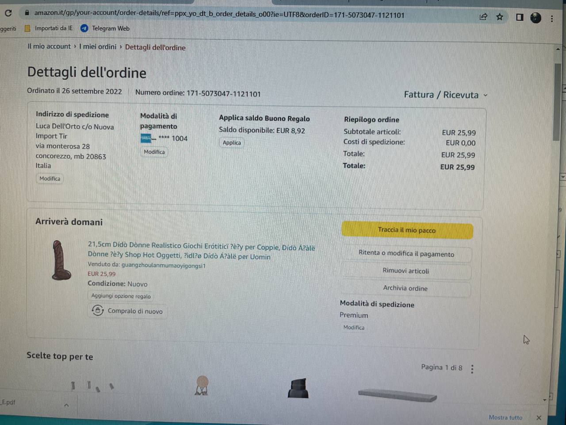Open the product image thumbnail
Image resolution: width=566 pixels, height=425 pixels.
(x=61, y=260)
